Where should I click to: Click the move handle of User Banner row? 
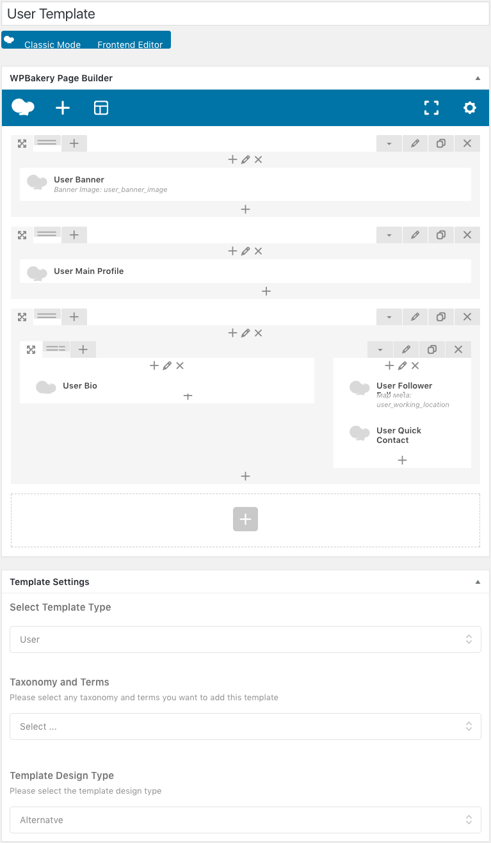(x=22, y=144)
